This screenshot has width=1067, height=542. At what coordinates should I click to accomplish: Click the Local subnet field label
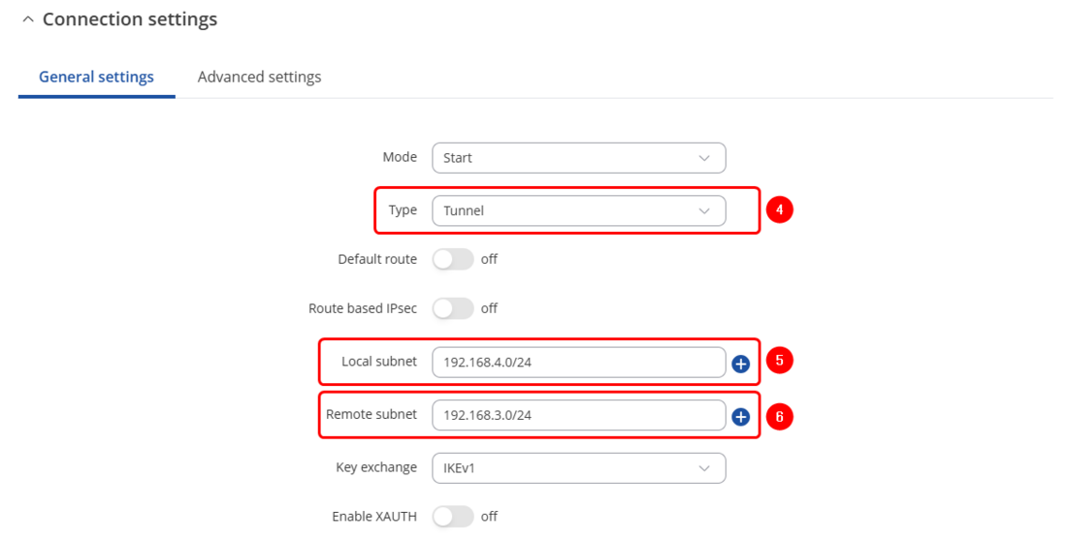click(x=378, y=362)
